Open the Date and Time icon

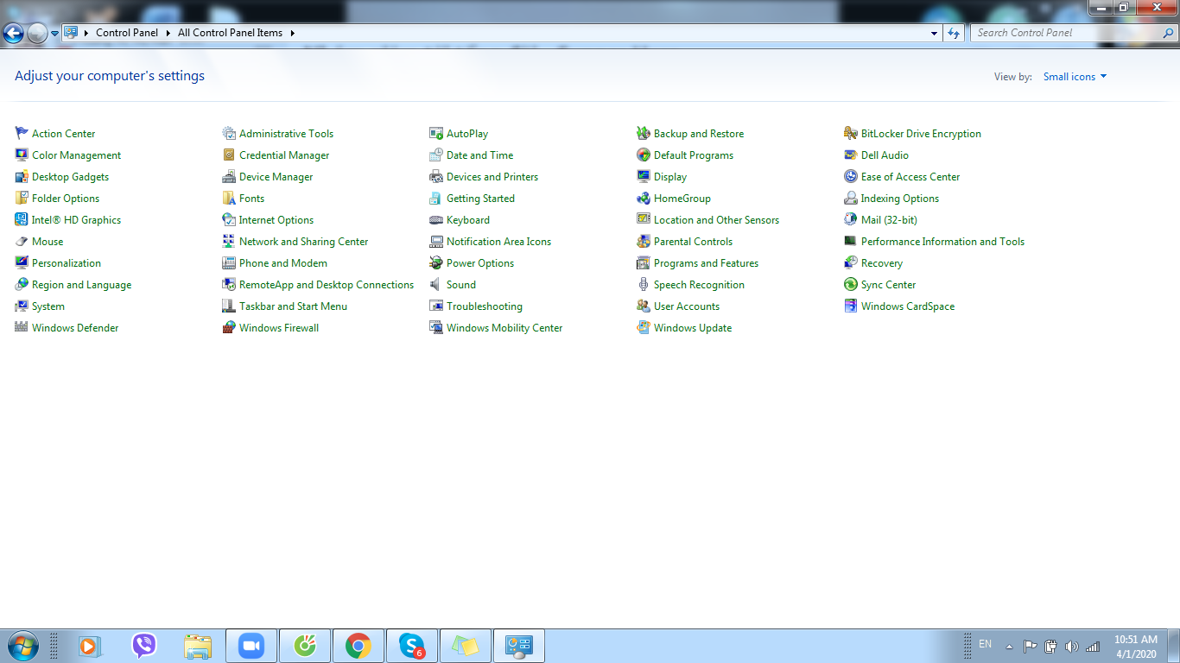436,155
